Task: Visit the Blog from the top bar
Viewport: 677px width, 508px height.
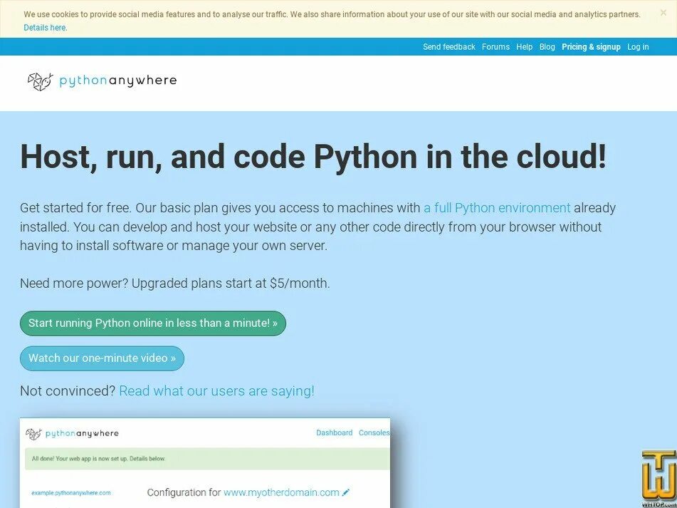Action: click(x=547, y=46)
